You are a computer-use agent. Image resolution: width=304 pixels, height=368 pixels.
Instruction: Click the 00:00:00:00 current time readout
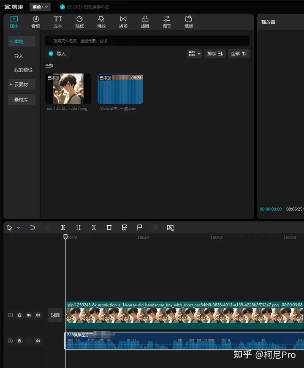point(271,209)
